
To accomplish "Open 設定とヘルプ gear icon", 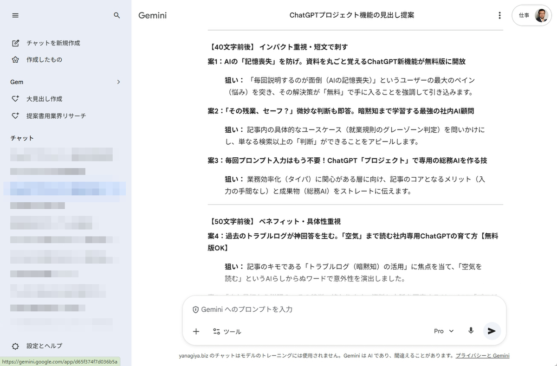I will [x=15, y=346].
